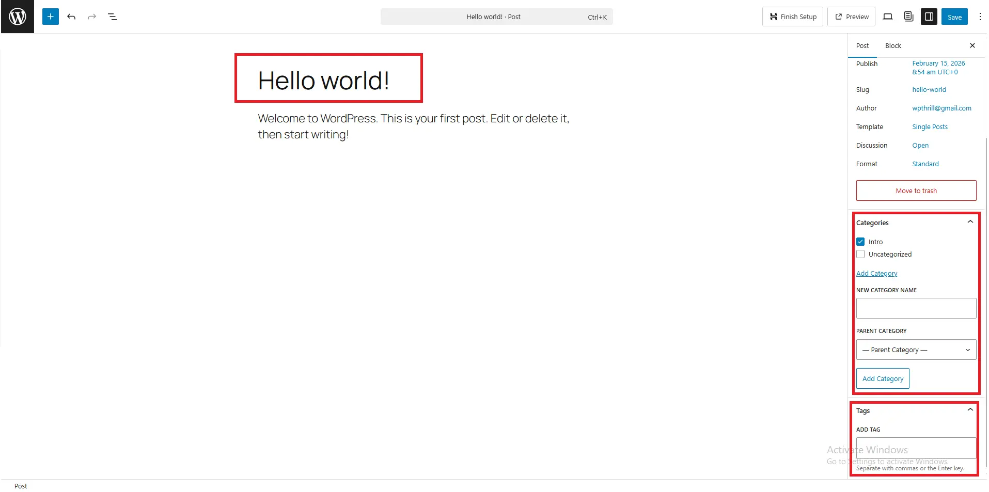Select the Post tab
Image resolution: width=989 pixels, height=492 pixels.
click(x=861, y=45)
